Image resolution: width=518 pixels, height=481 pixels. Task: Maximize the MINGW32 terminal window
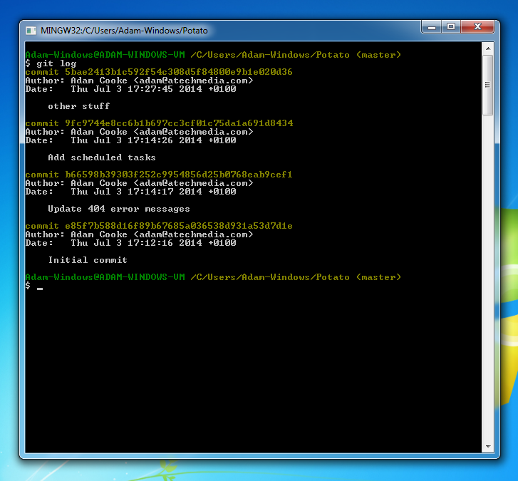point(451,27)
